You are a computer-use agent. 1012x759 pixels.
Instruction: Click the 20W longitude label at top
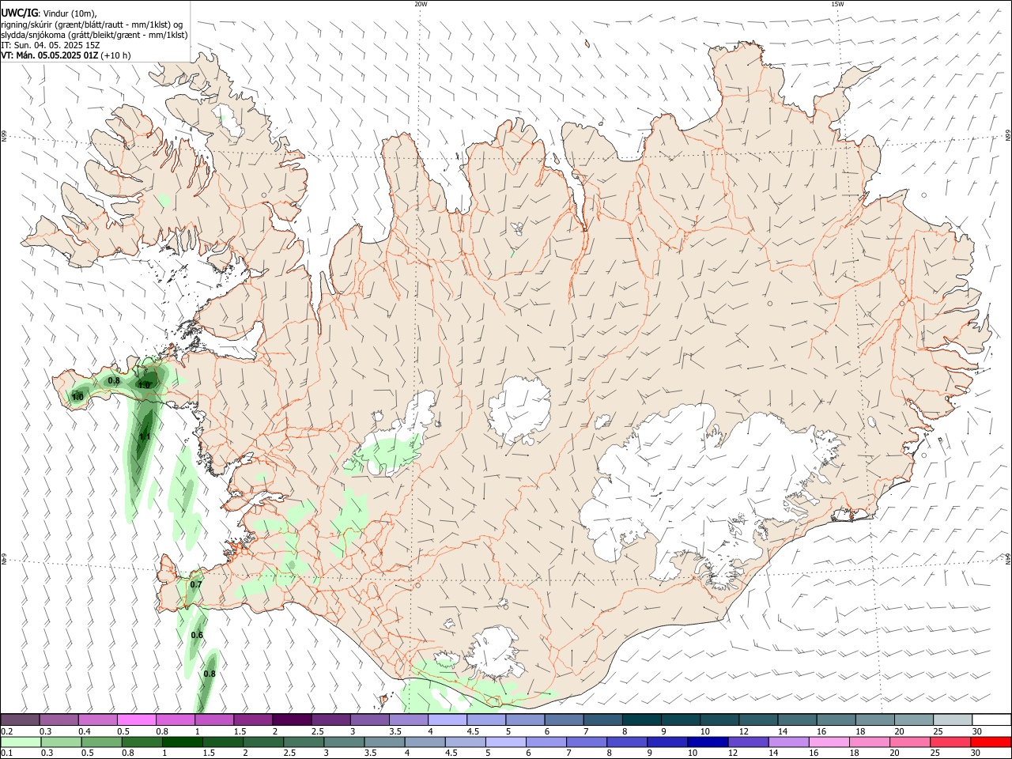tap(421, 4)
